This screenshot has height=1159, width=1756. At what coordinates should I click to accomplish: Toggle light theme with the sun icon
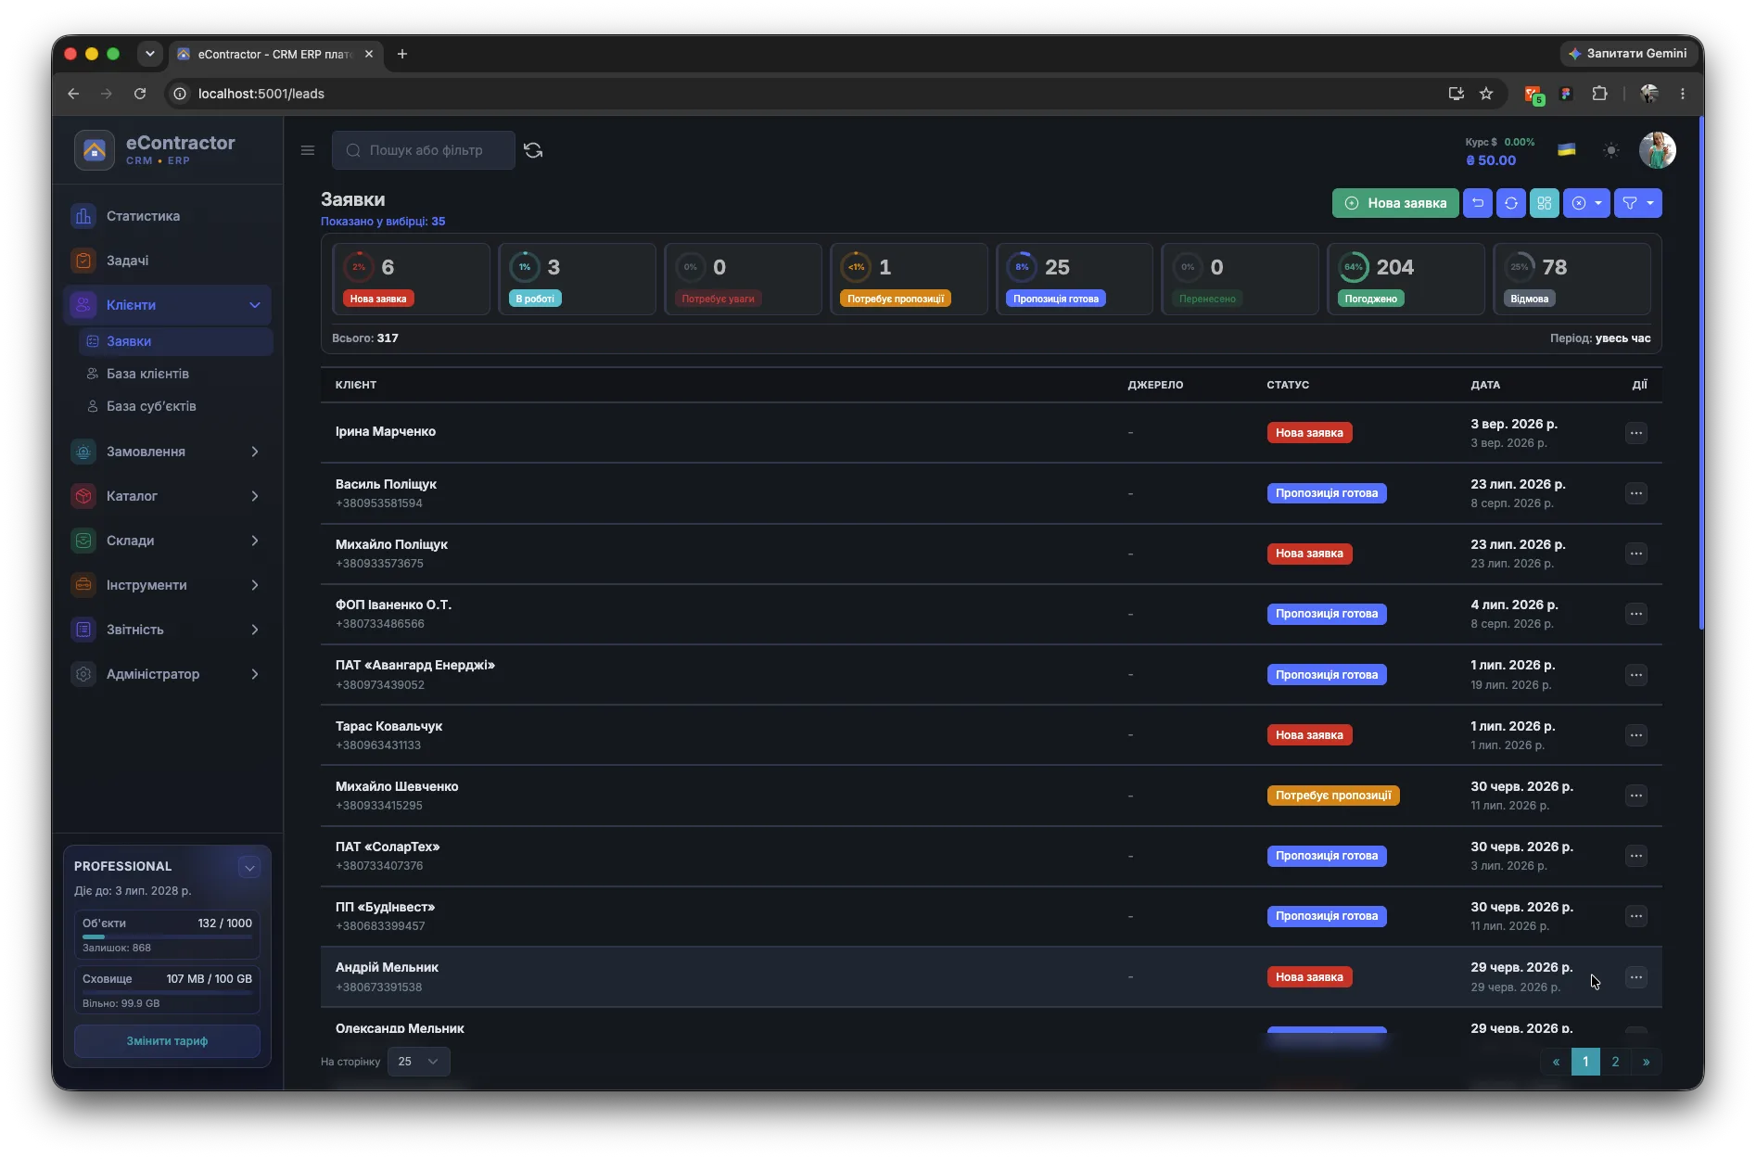point(1611,150)
